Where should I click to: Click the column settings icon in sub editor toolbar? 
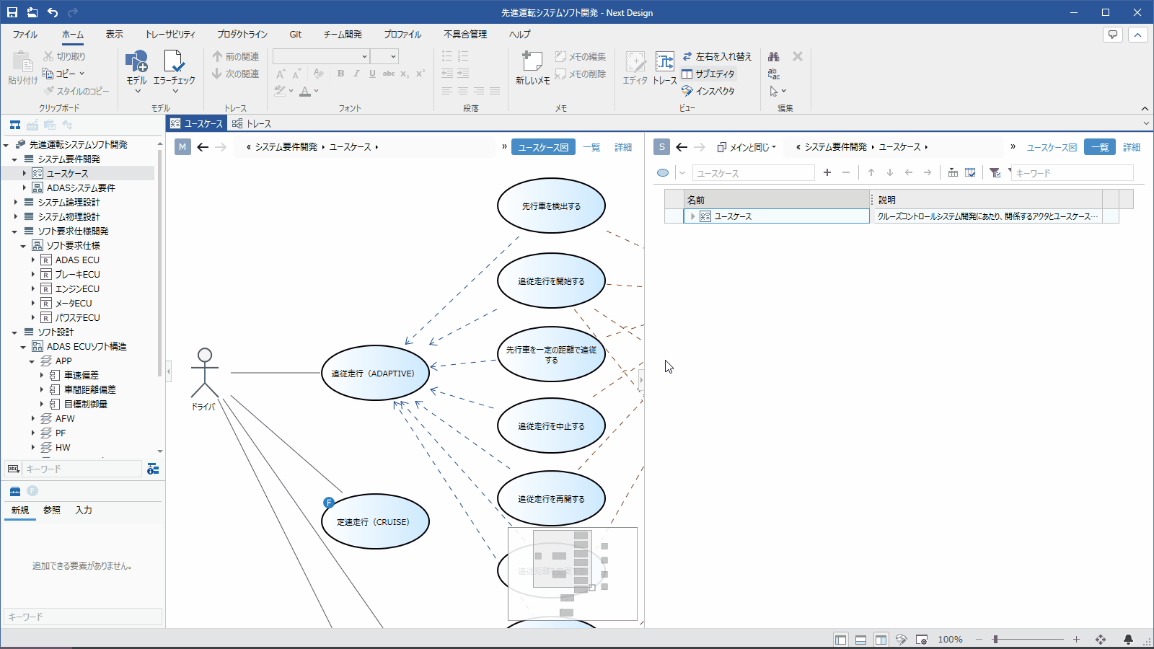click(x=970, y=172)
